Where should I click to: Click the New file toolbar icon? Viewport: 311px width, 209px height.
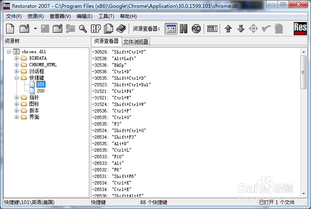[x=10, y=29]
